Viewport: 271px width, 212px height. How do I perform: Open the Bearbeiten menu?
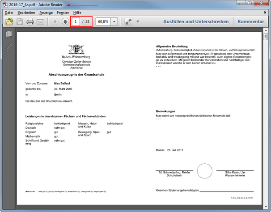26,12
